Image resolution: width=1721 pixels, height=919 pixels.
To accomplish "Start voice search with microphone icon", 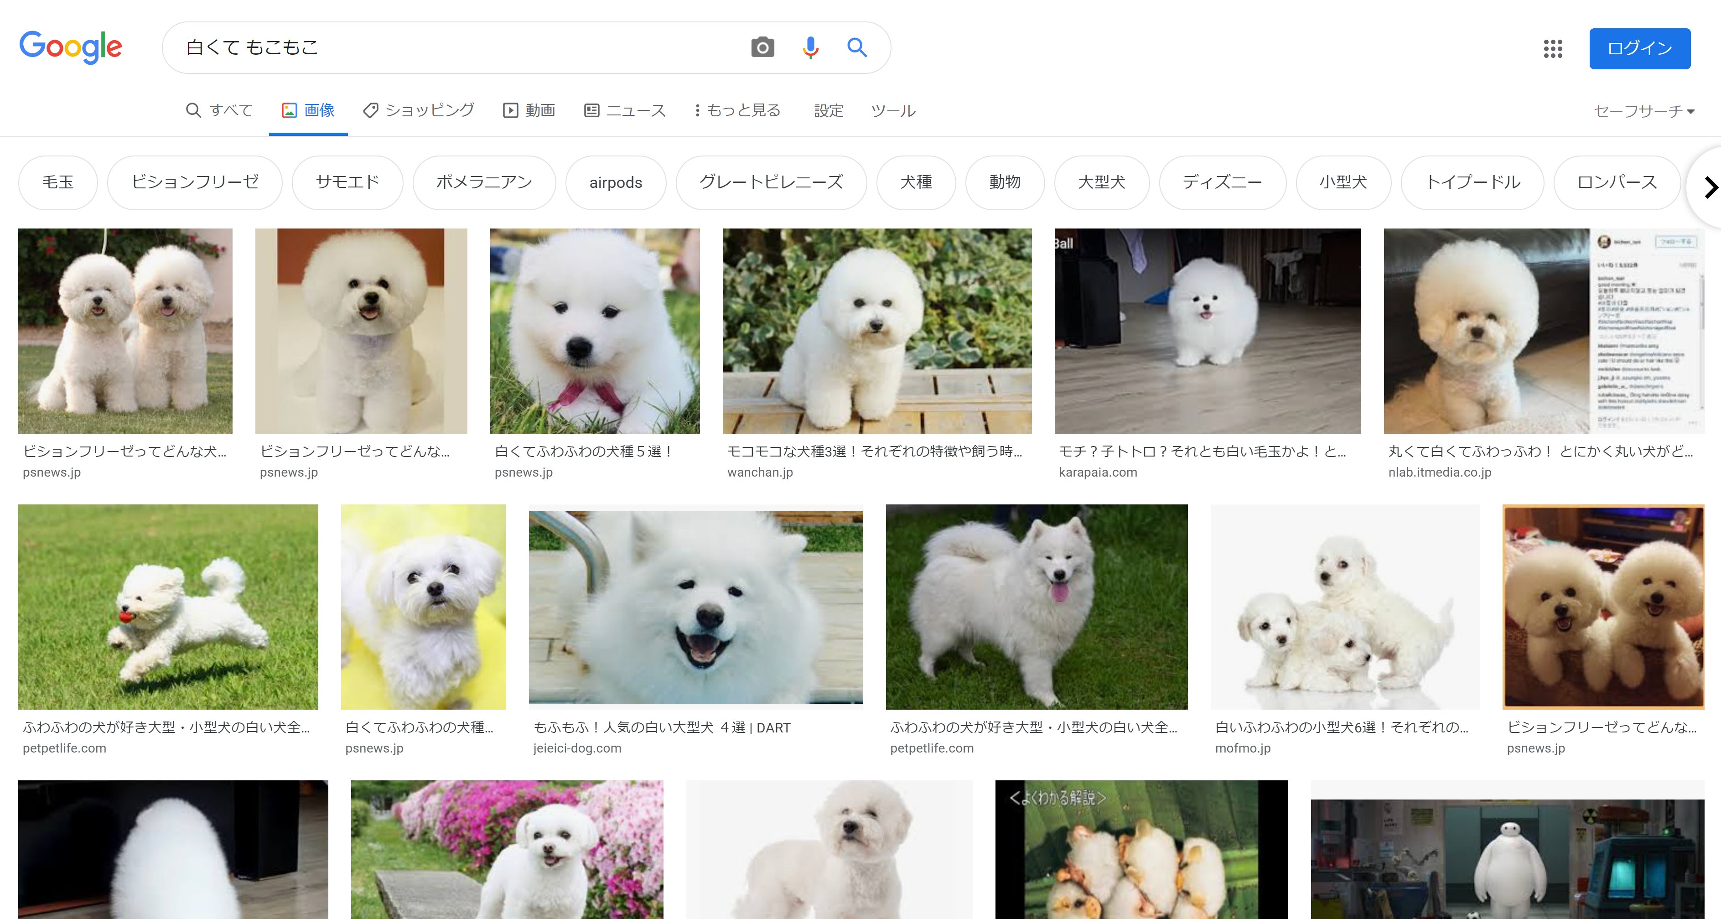I will tap(810, 47).
